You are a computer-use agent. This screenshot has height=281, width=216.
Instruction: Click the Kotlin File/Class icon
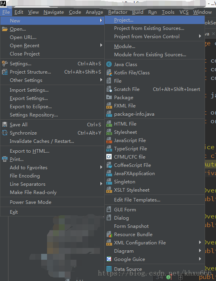point(109,72)
